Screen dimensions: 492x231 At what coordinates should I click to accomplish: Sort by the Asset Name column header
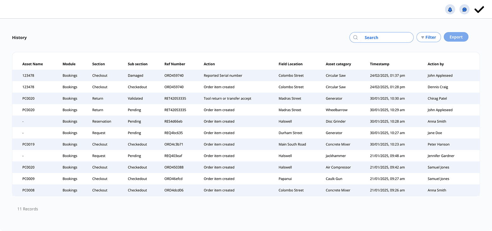point(32,64)
